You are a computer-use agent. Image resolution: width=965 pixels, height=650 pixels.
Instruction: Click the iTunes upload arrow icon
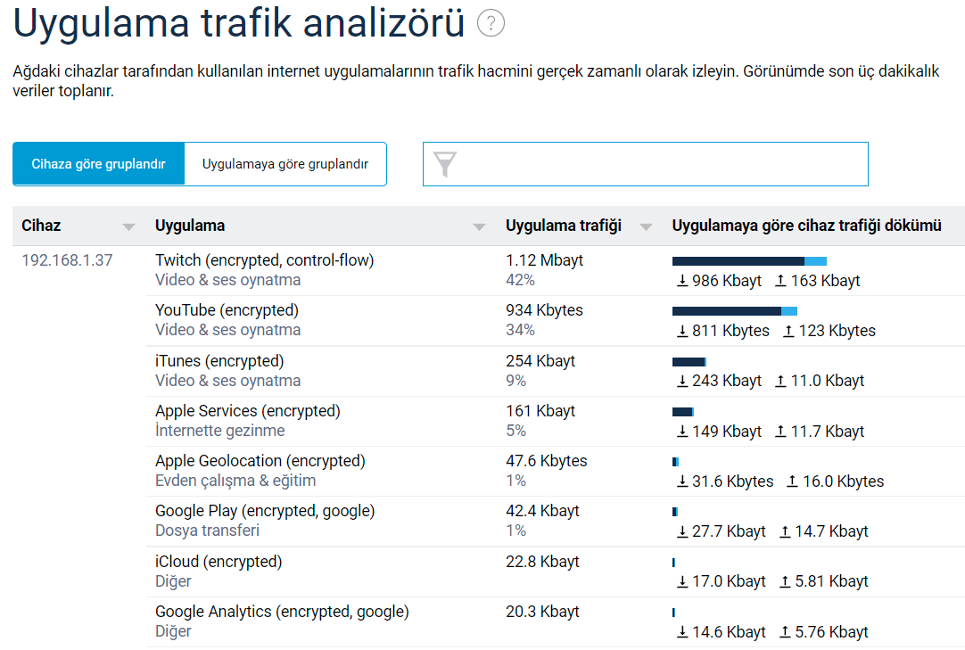780,382
